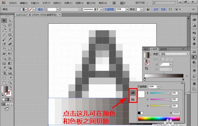Select the Eraser tool
The width and height of the screenshot is (198, 126).
(x=10, y=44)
